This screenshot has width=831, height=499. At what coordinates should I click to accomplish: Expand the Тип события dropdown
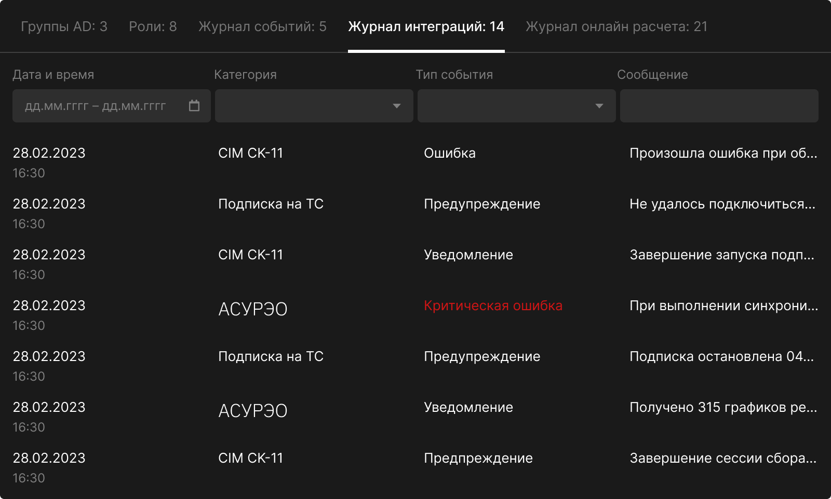pos(599,106)
